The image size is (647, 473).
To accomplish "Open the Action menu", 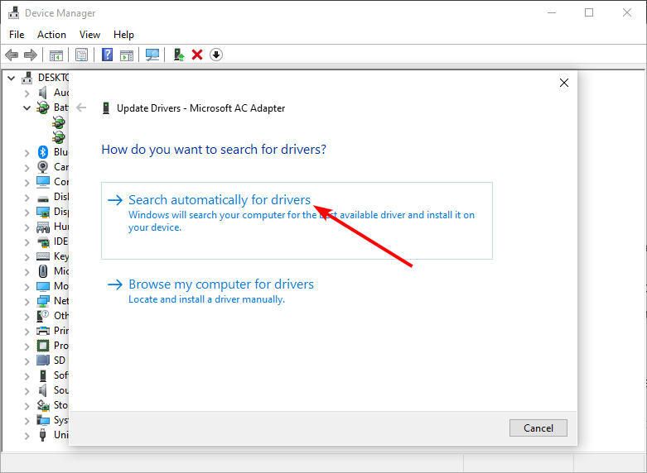I will [51, 35].
